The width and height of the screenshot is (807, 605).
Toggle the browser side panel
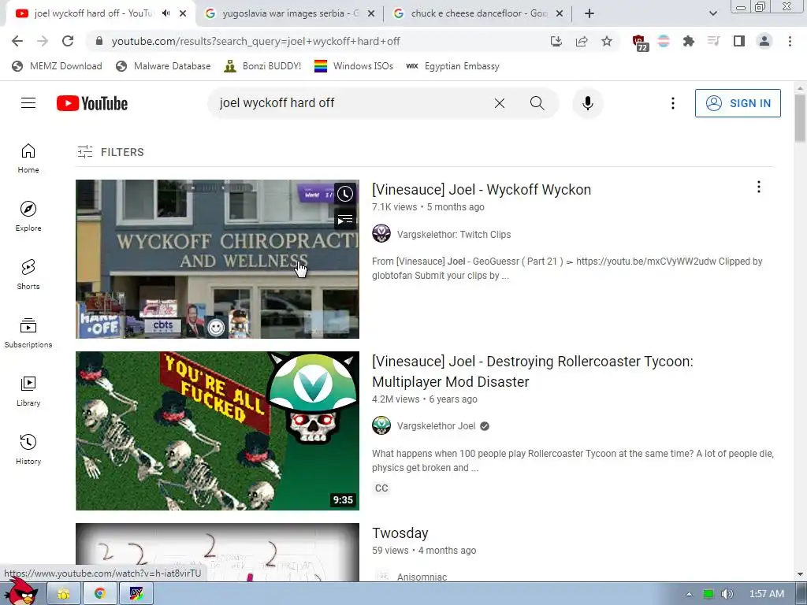pyautogui.click(x=739, y=41)
